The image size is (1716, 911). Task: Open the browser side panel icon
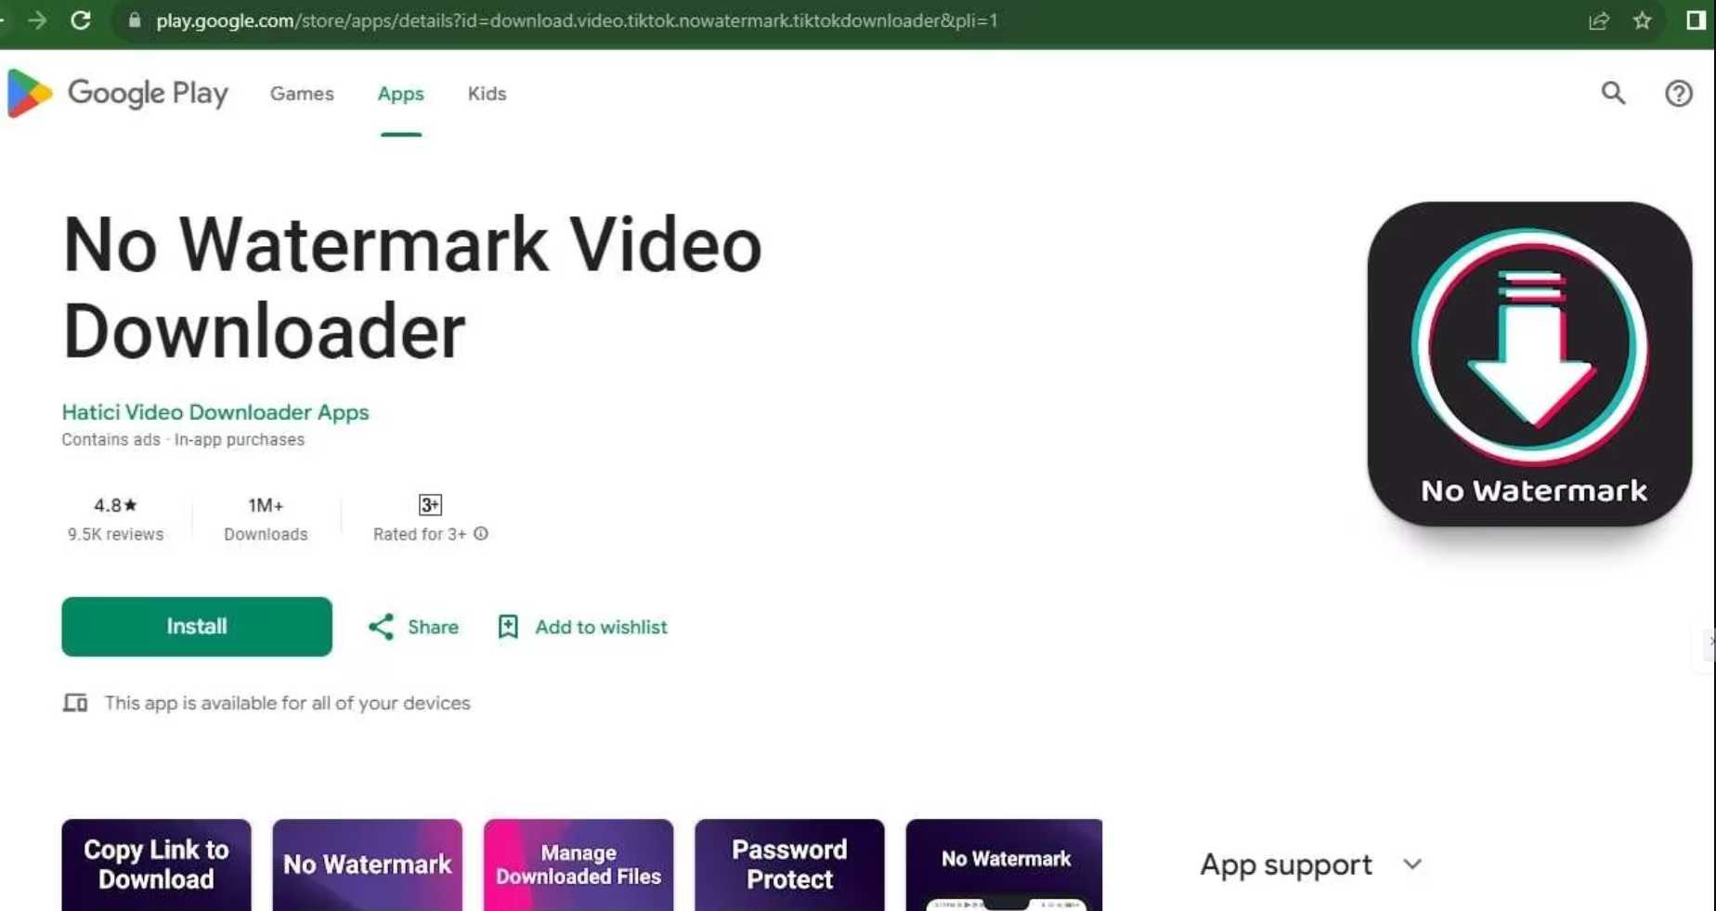tap(1695, 20)
